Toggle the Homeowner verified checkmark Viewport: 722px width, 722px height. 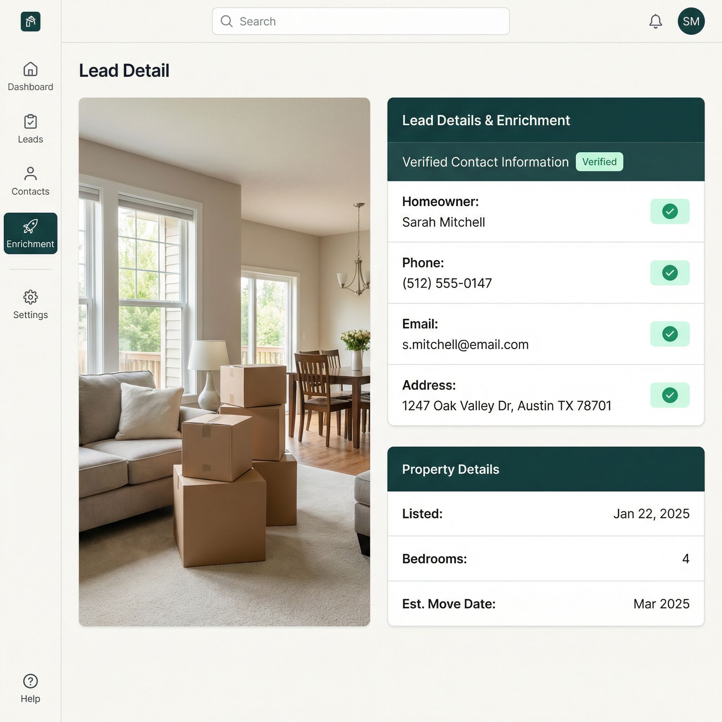[x=670, y=212]
